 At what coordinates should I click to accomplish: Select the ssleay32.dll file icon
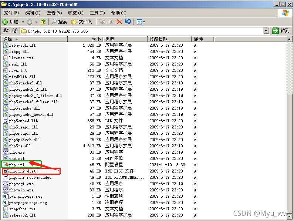pyautogui.click(x=6, y=215)
